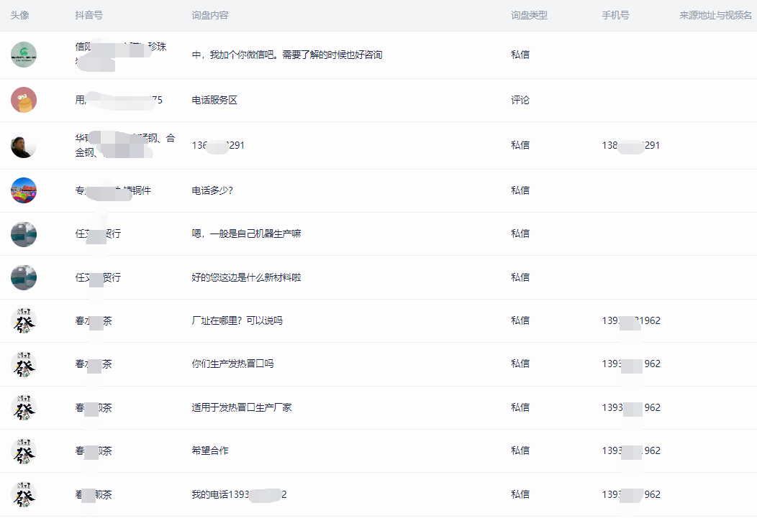
Task: Click the 询盘类型 column header
Action: [x=529, y=15]
